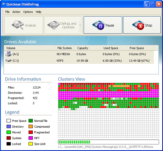Click the Compressed legend swatch

pyautogui.click(x=31, y=126)
